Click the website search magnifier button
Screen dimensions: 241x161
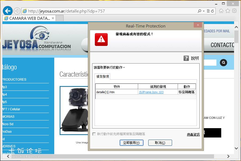223,62
